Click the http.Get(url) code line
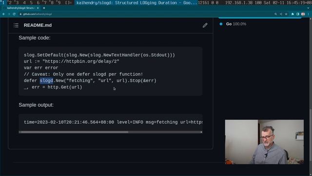This screenshot has width=312, height=176. pyautogui.click(x=53, y=87)
